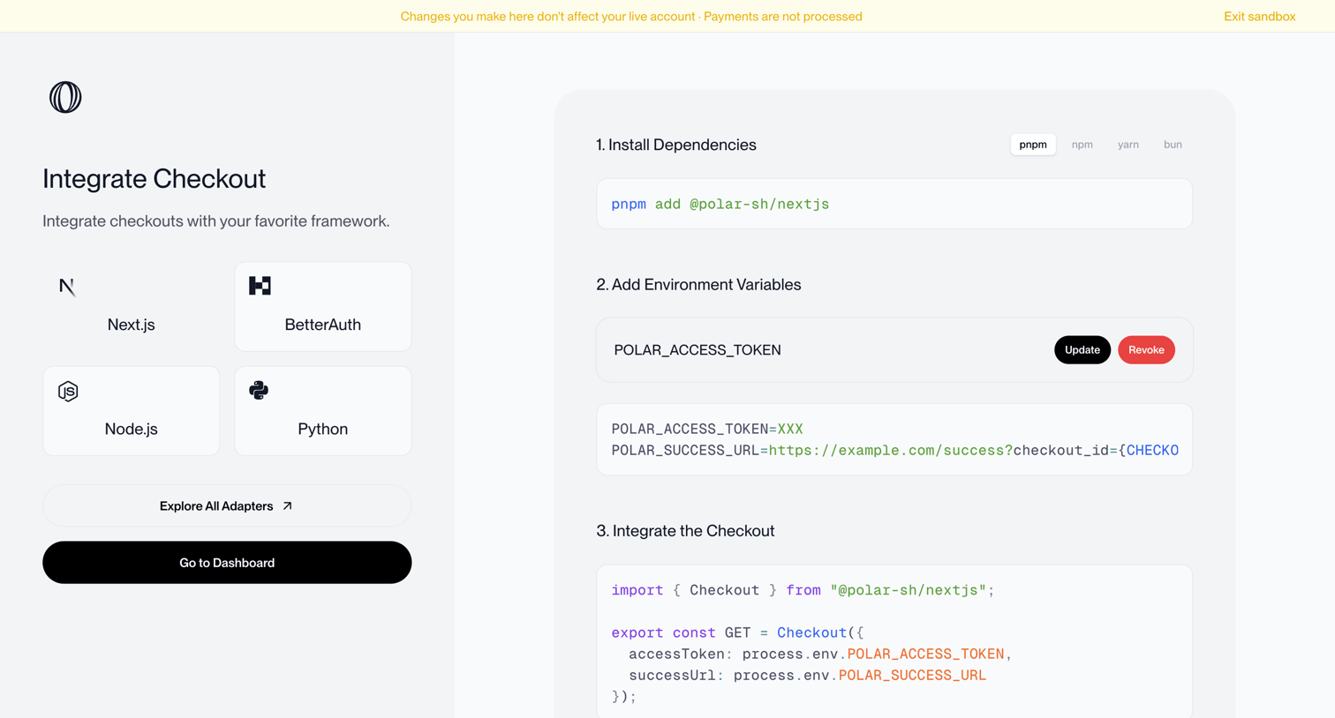Select the Python framework card
Screen dimensions: 1335x718
323,411
